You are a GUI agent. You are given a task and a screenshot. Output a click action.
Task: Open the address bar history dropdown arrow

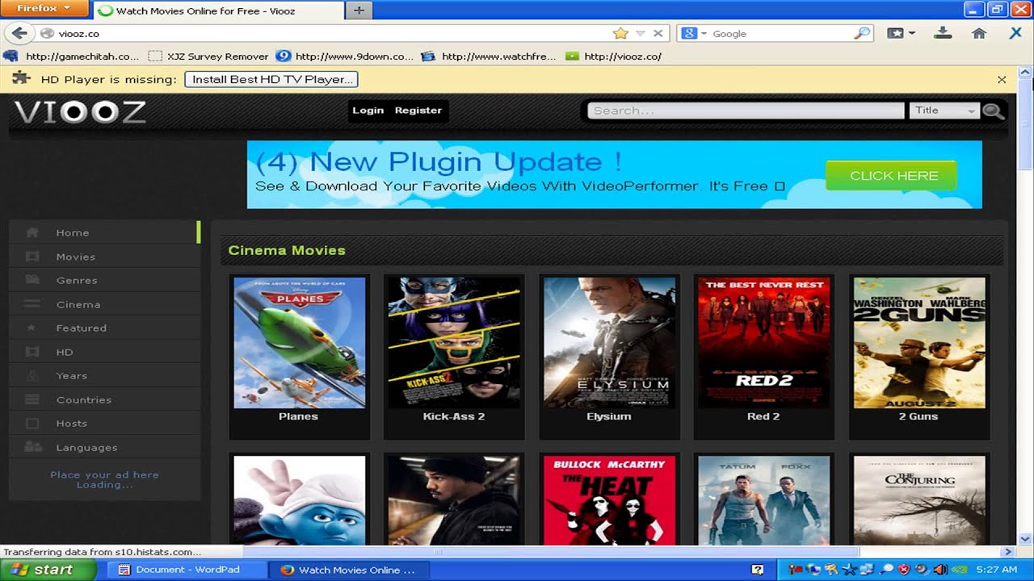tap(641, 33)
